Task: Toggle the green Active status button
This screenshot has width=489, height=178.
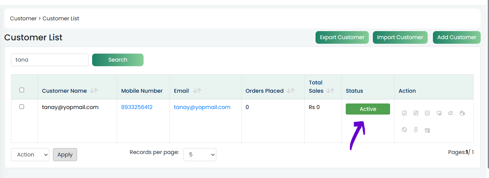Action: point(368,109)
